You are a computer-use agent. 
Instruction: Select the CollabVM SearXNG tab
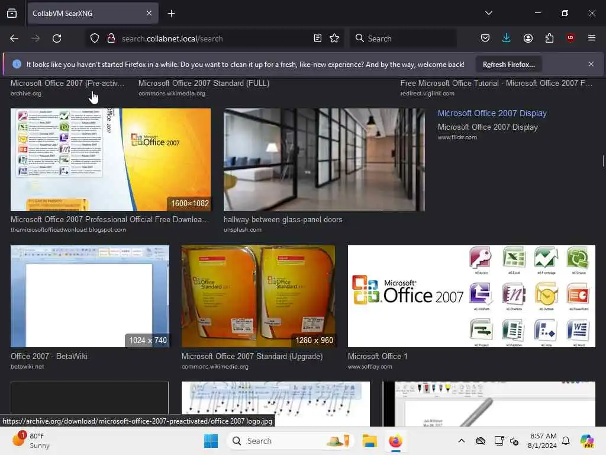93,13
